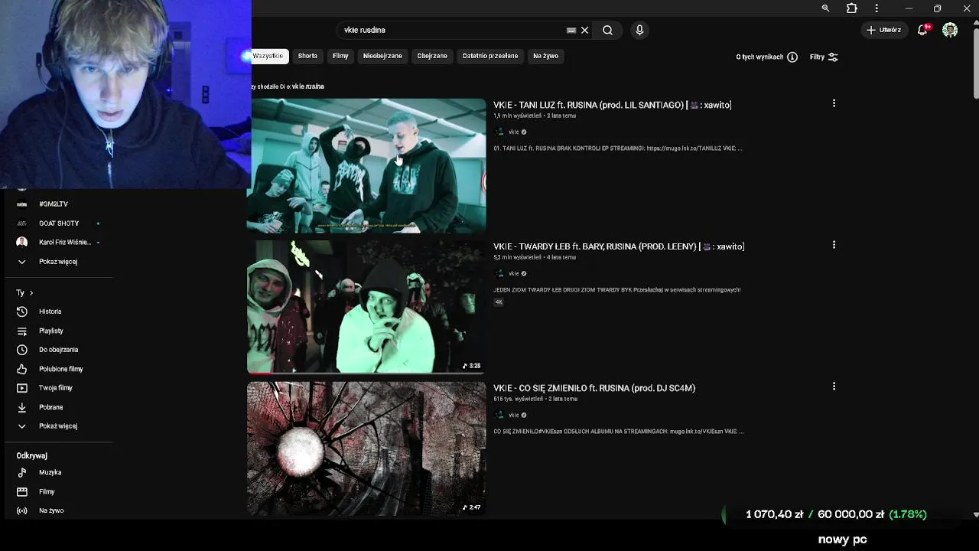The image size is (979, 551).
Task: Click the O tych wynikach text
Action: coord(759,57)
